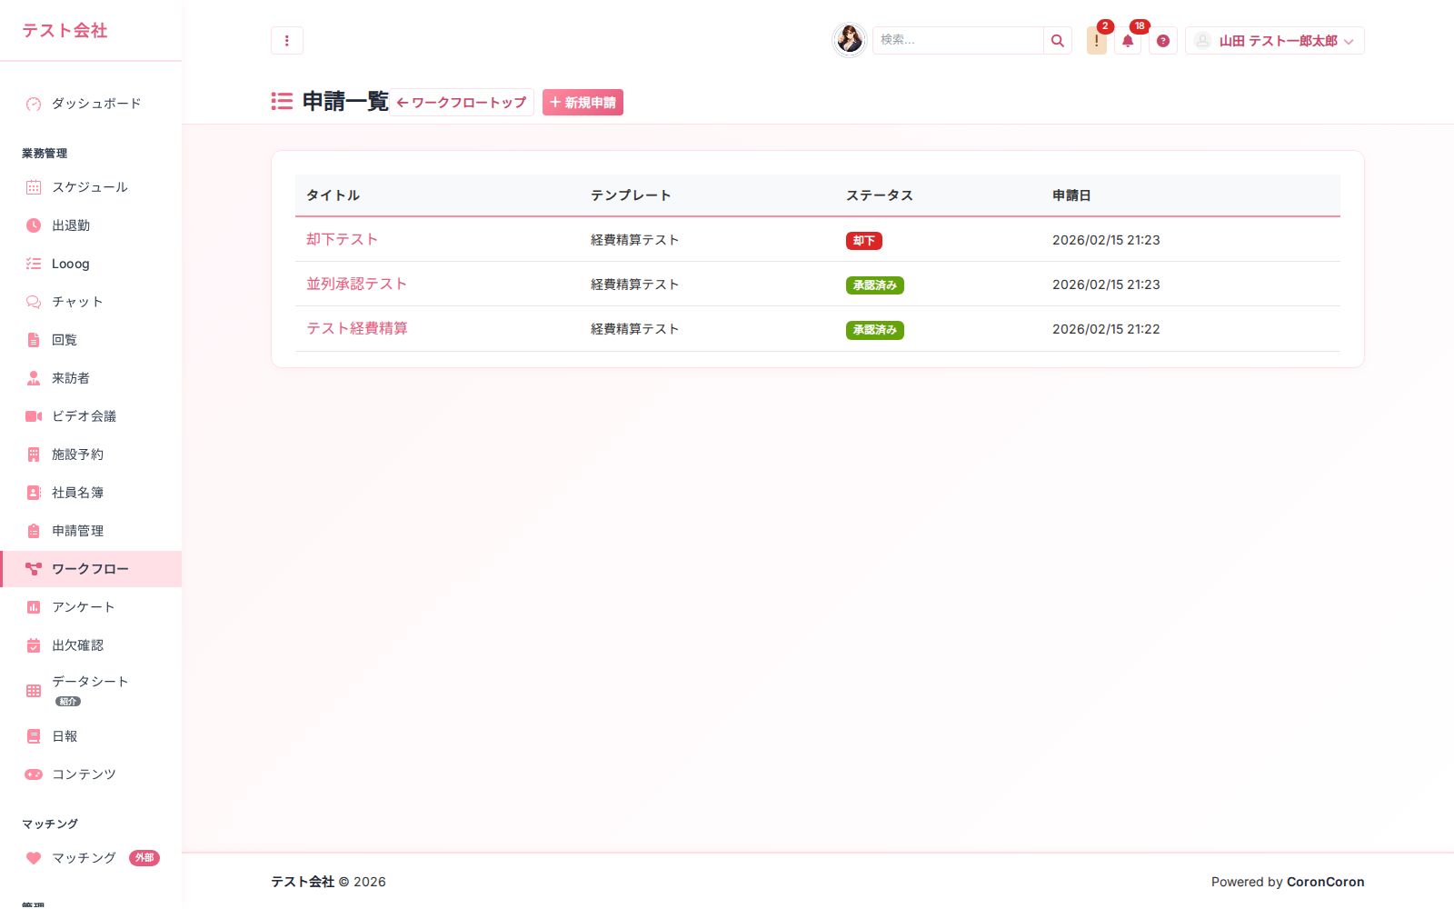The height and width of the screenshot is (909, 1454).
Task: Click the 新規申請 button
Action: (583, 103)
